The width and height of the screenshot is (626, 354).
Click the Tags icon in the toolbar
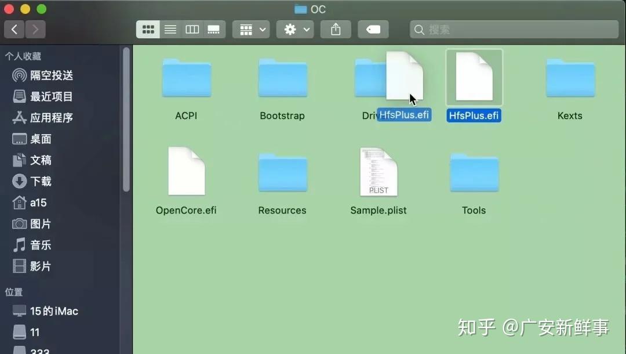click(373, 29)
